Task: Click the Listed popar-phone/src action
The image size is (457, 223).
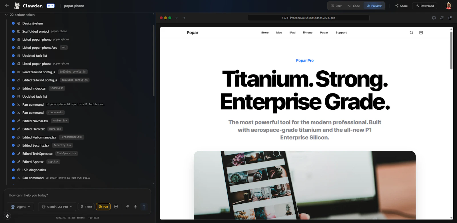Action: [40, 48]
